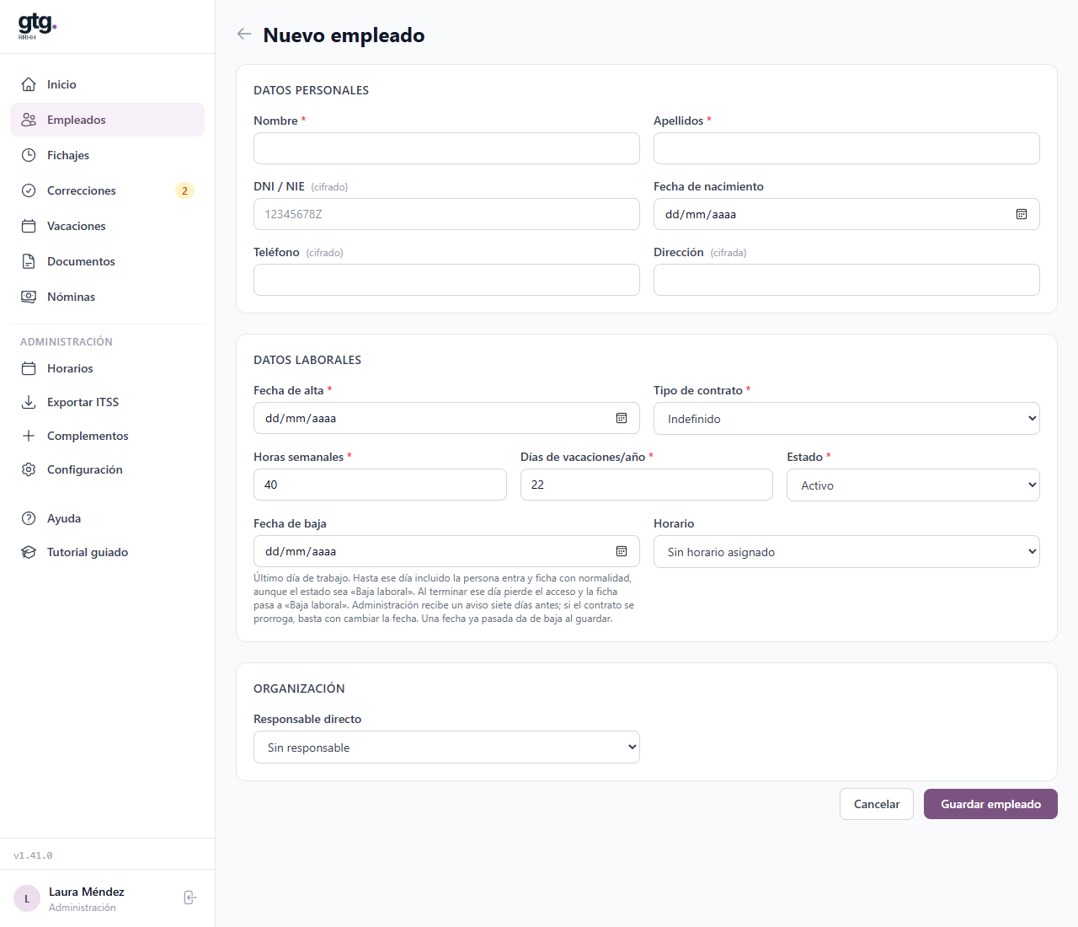The height and width of the screenshot is (927, 1078).
Task: Open the Horario dropdown
Action: 846,552
